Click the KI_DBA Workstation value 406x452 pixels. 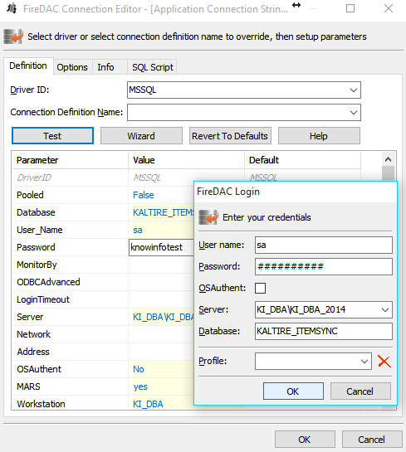click(148, 404)
